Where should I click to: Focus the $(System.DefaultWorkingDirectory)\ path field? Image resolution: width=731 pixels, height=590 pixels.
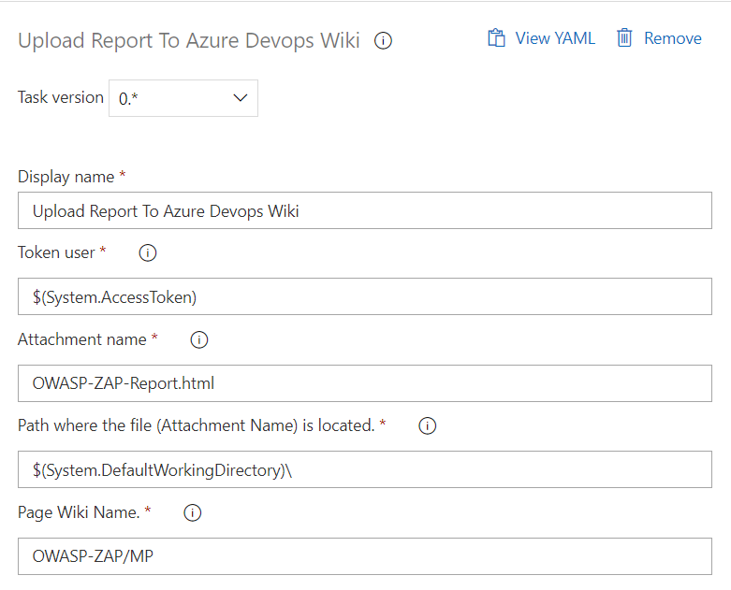tap(365, 469)
